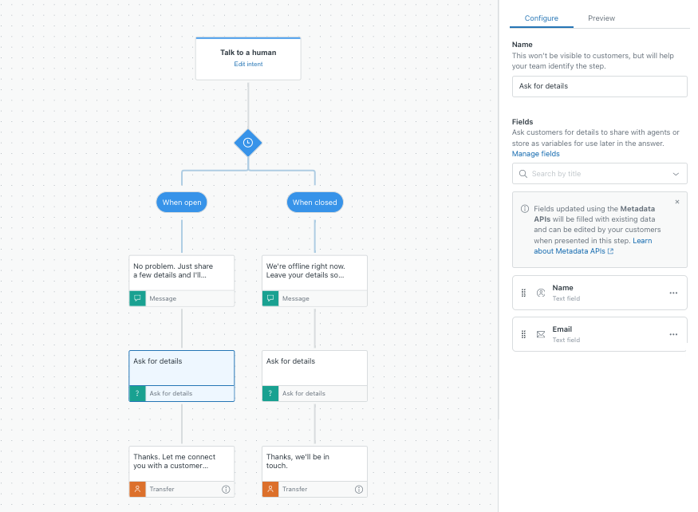698x512 pixels.
Task: Open the Email field options menu
Action: (673, 334)
